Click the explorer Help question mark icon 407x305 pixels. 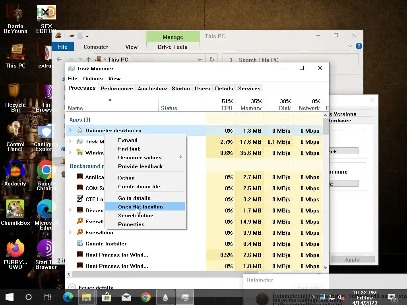pyautogui.click(x=359, y=46)
